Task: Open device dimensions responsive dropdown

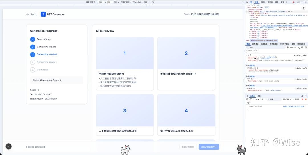Action: pos(91,2)
